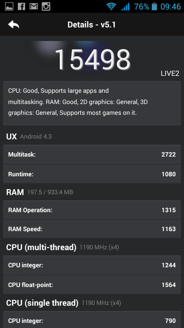Tap the battery status icon

[154, 7]
